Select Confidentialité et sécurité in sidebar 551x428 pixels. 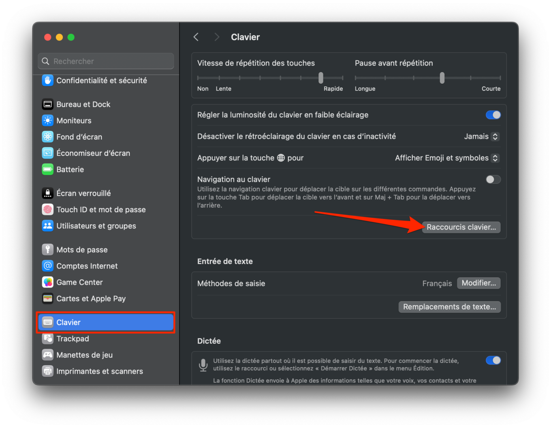[x=106, y=80]
